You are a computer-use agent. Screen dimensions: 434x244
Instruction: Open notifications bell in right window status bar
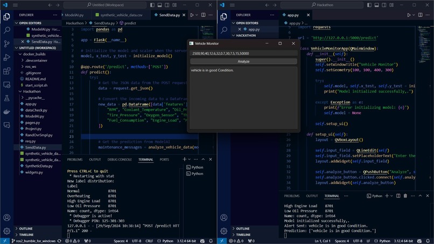(428, 241)
